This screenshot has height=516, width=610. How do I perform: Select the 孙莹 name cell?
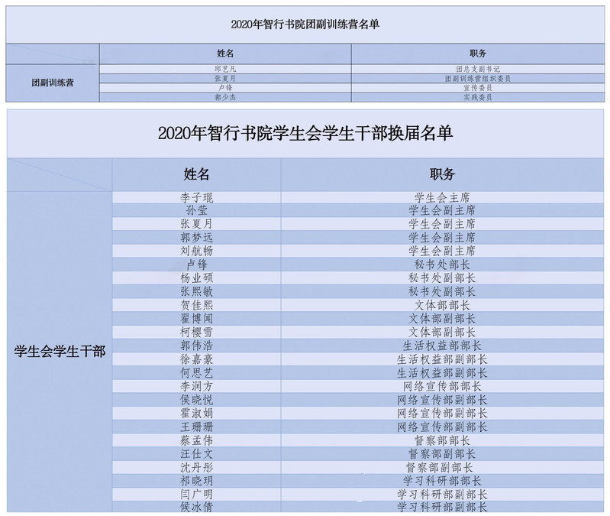click(x=196, y=210)
